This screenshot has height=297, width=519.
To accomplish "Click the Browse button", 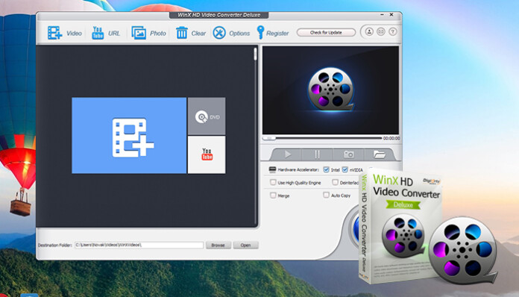I will click(x=218, y=245).
